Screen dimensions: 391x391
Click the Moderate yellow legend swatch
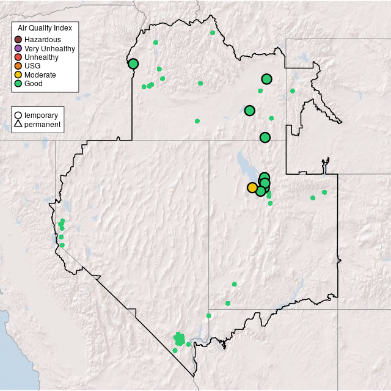[18, 75]
